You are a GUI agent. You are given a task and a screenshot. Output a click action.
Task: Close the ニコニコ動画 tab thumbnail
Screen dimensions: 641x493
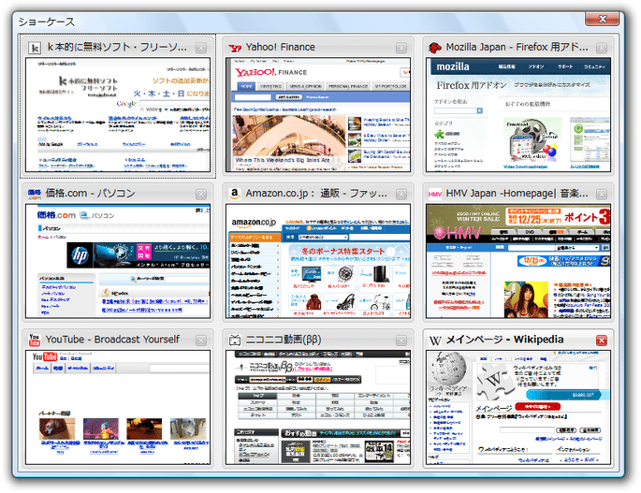click(x=401, y=341)
